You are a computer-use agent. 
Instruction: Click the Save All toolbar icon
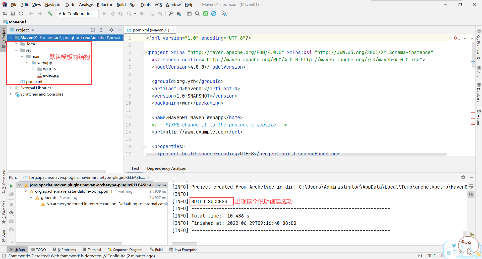[x=13, y=14]
